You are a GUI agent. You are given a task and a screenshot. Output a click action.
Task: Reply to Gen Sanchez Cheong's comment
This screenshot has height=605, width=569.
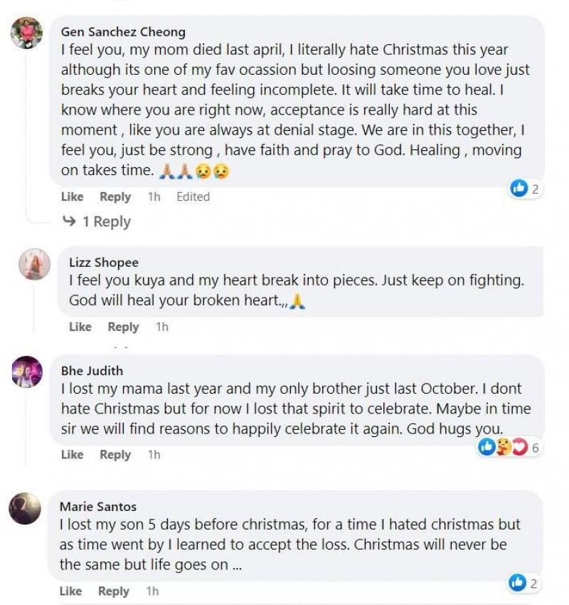pos(115,197)
